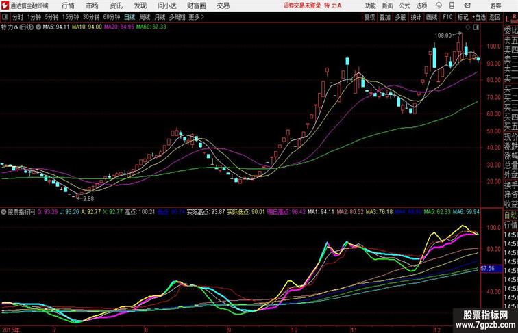Click the 2015年 time axis label

(x=10, y=330)
